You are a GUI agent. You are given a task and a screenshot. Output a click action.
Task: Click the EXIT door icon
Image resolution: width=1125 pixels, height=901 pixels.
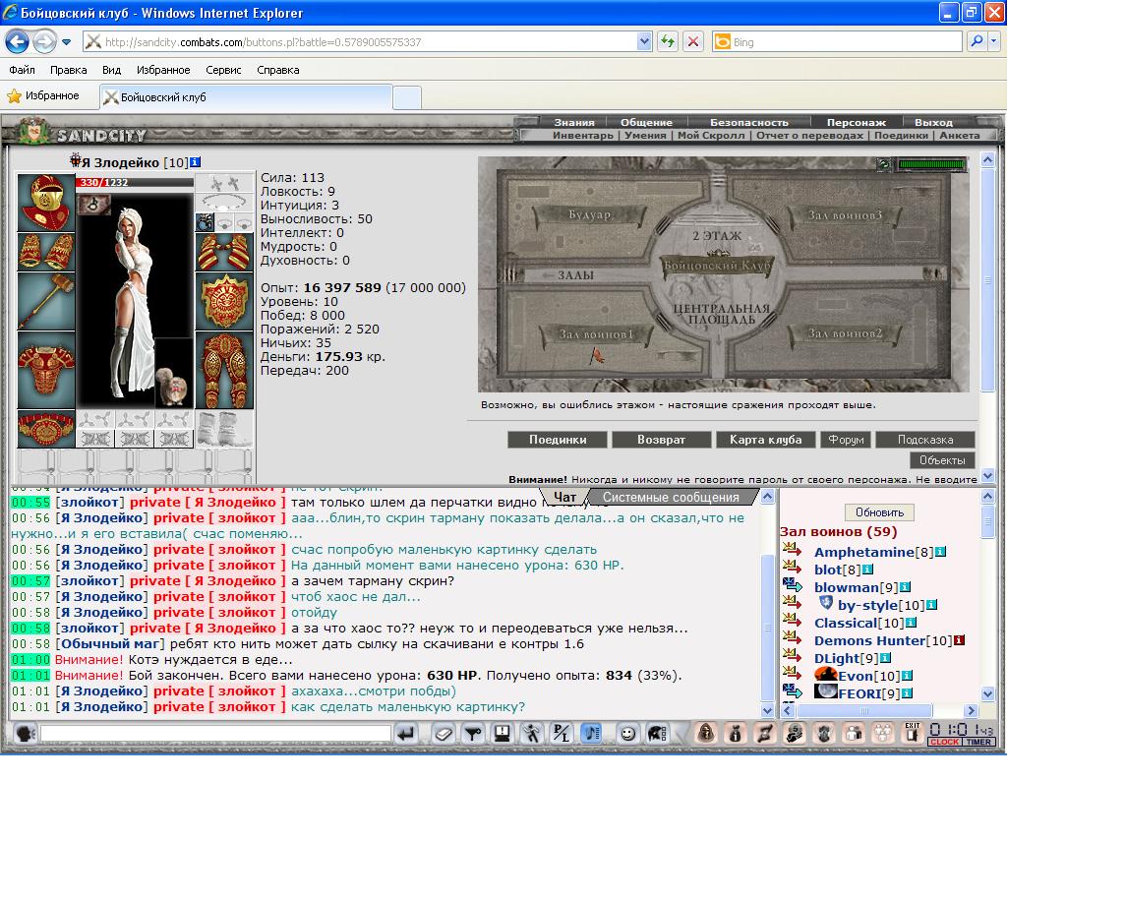[912, 733]
